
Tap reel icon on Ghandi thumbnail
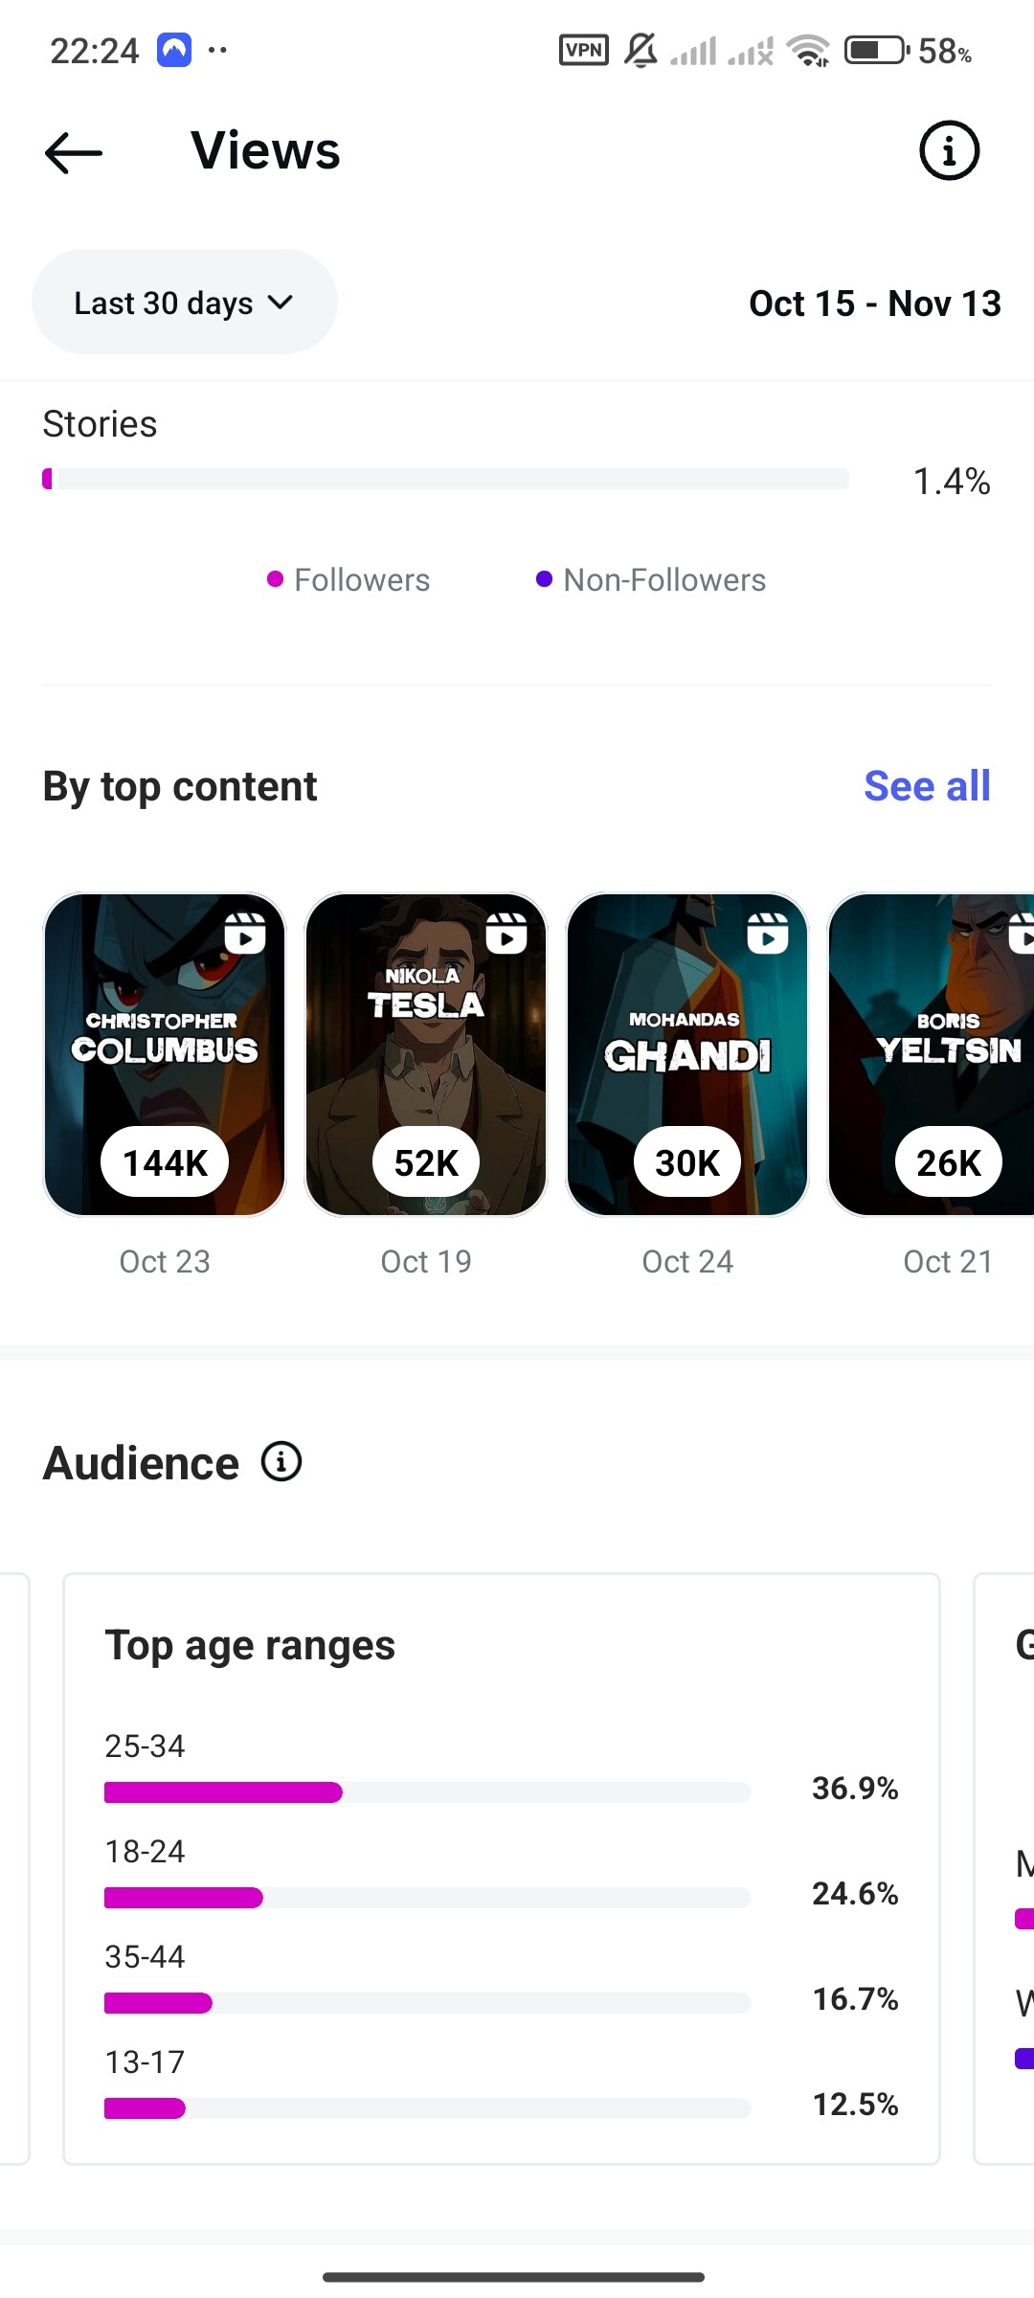(768, 933)
